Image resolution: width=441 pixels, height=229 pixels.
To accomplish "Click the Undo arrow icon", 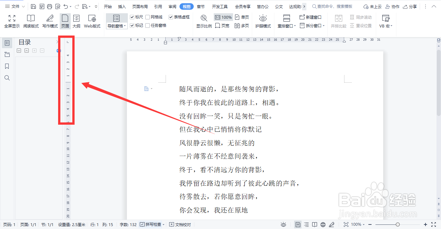I will tap(66, 6).
